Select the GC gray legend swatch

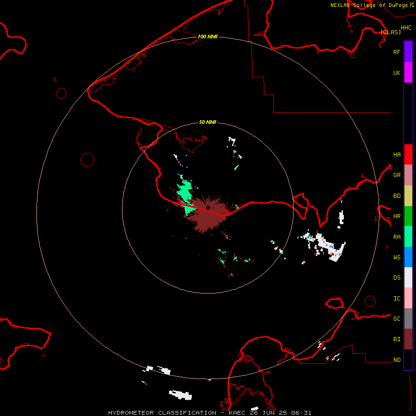[408, 318]
